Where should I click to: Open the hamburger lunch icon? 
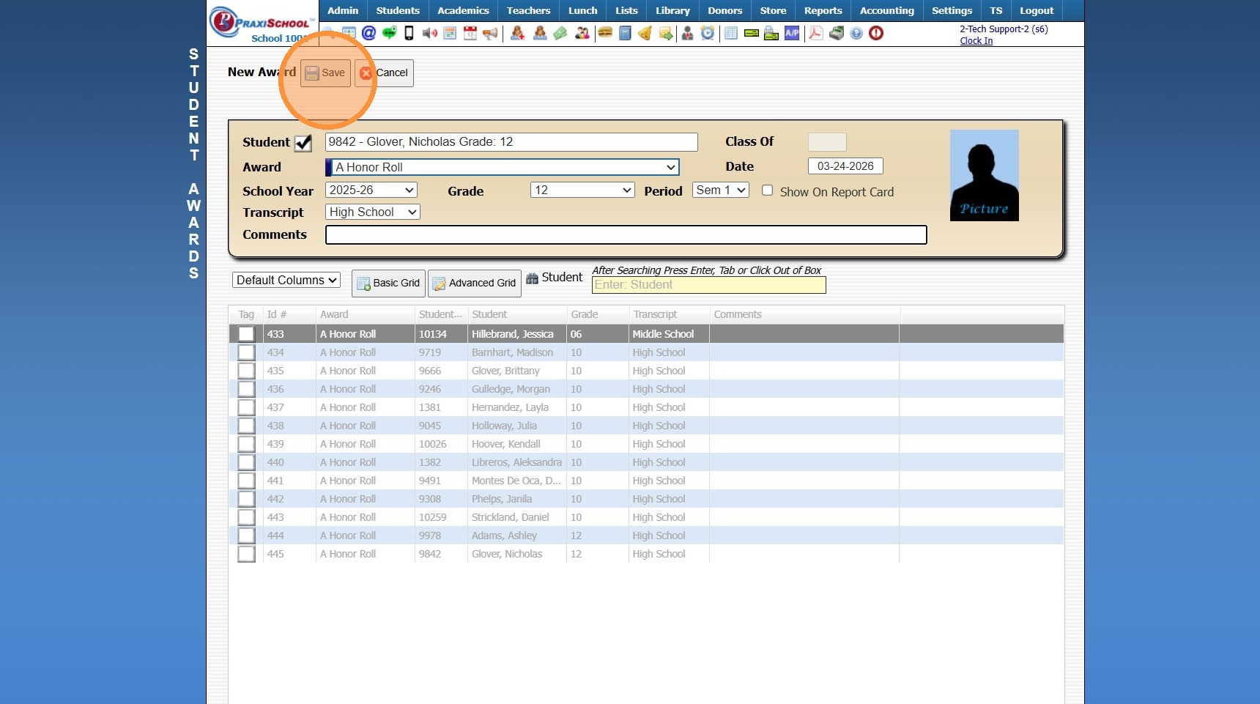605,33
